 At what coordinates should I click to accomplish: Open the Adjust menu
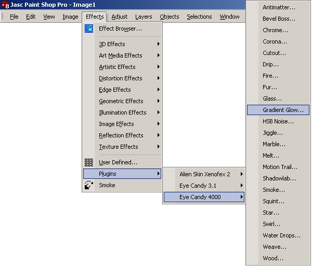(119, 17)
